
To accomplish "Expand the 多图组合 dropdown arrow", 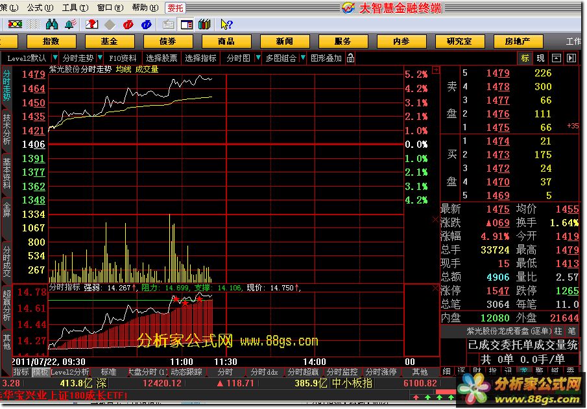I will [x=303, y=58].
